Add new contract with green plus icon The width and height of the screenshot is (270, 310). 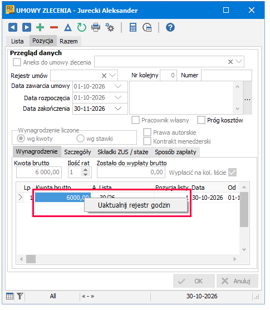pyautogui.click(x=40, y=27)
